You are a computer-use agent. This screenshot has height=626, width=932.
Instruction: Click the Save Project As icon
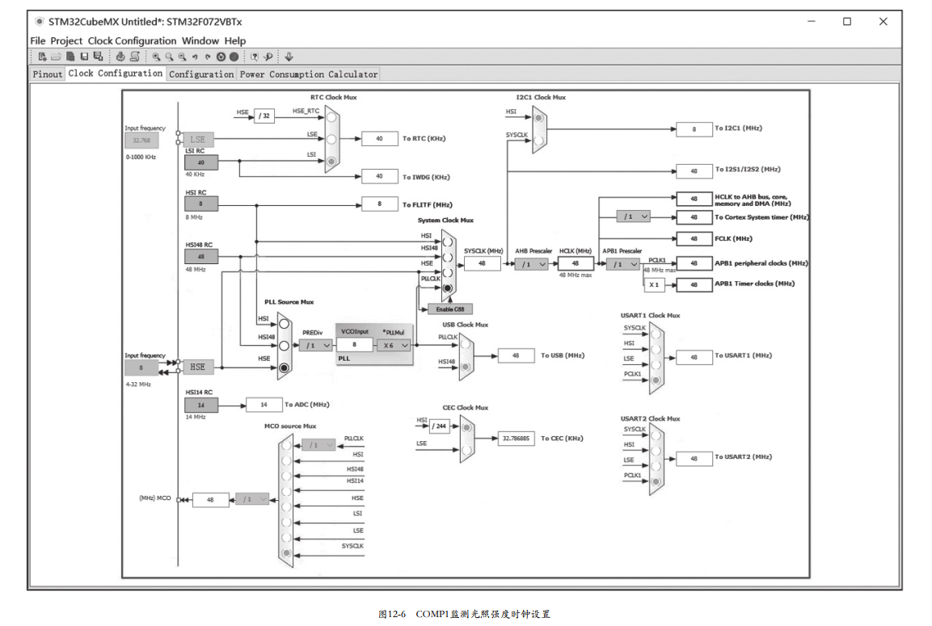(x=98, y=57)
